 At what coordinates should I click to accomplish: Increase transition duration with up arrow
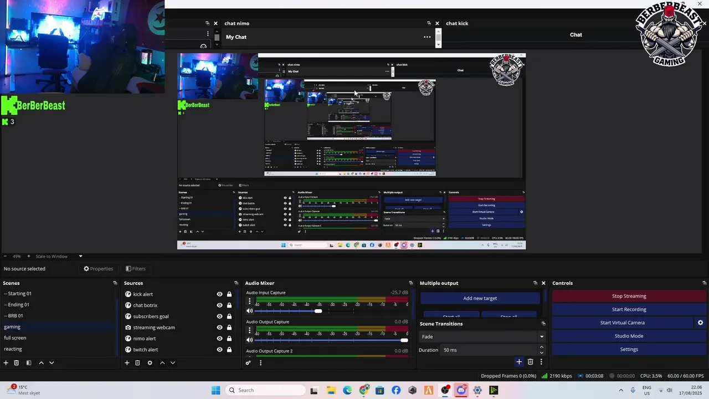tap(542, 347)
